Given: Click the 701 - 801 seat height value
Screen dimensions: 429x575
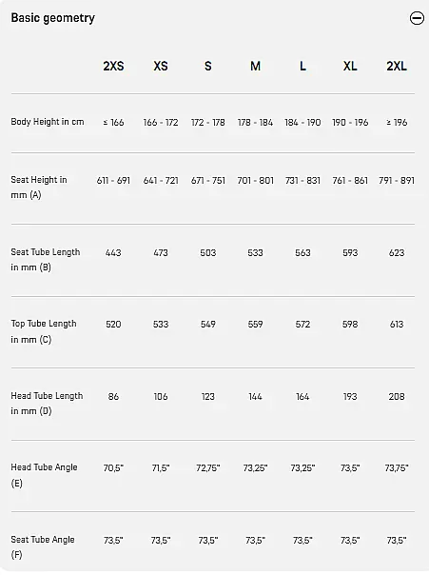Looking at the screenshot, I should point(255,181).
